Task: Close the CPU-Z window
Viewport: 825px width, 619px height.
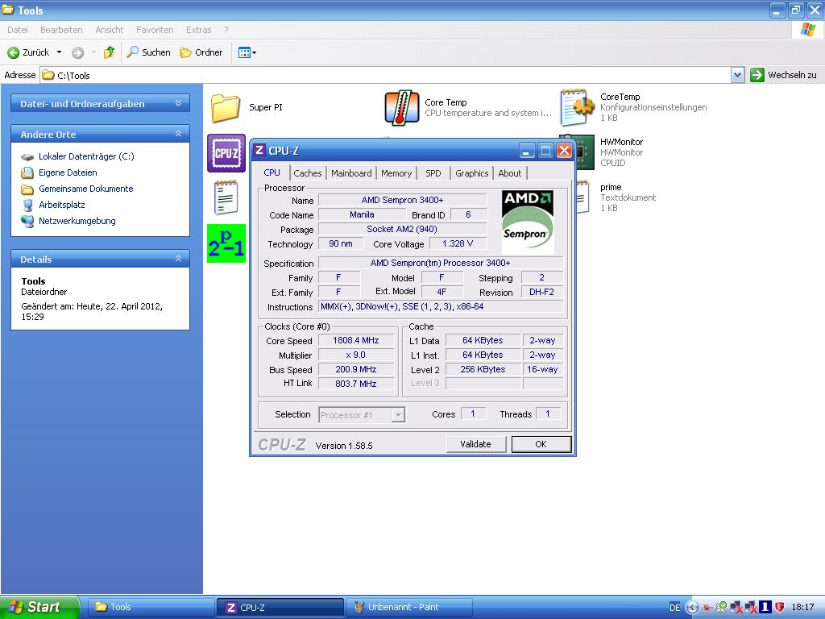Action: tap(565, 151)
